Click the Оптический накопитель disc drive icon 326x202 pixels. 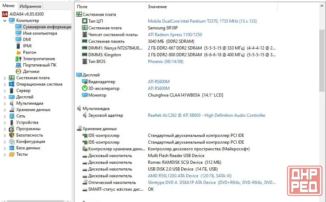click(85, 183)
